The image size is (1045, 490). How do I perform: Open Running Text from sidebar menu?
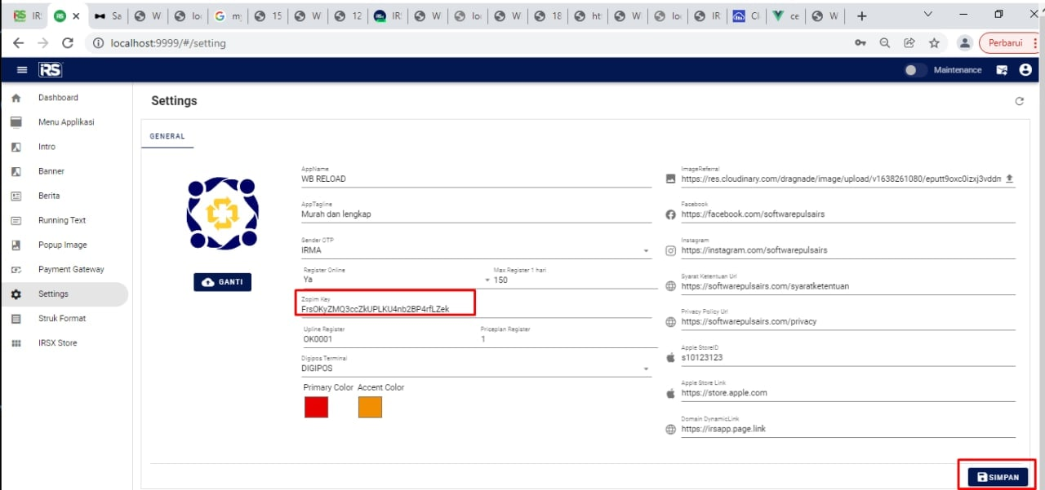pos(62,220)
